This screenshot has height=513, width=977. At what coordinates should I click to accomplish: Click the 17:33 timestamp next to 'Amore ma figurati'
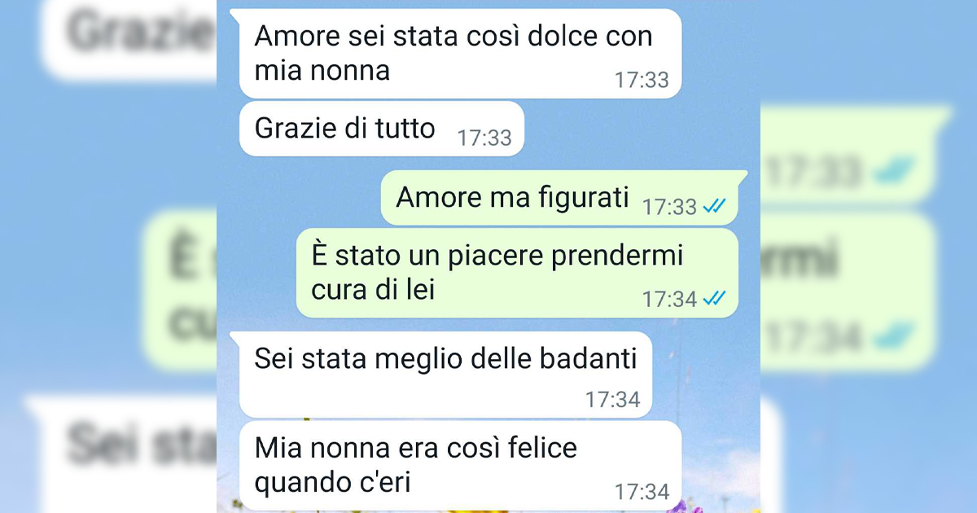(670, 207)
